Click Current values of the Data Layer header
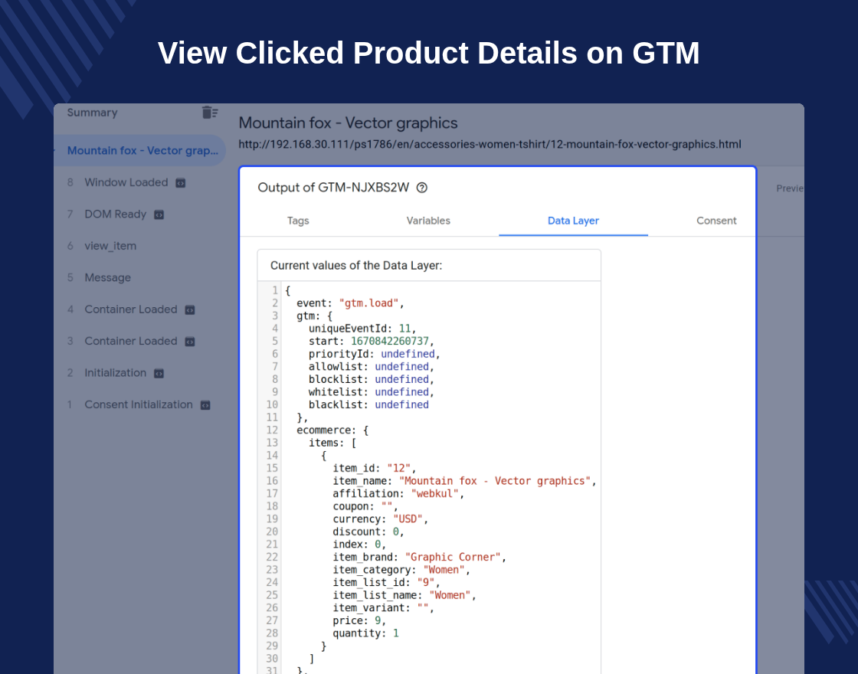Screen dimensions: 858x674 pyautogui.click(x=356, y=265)
